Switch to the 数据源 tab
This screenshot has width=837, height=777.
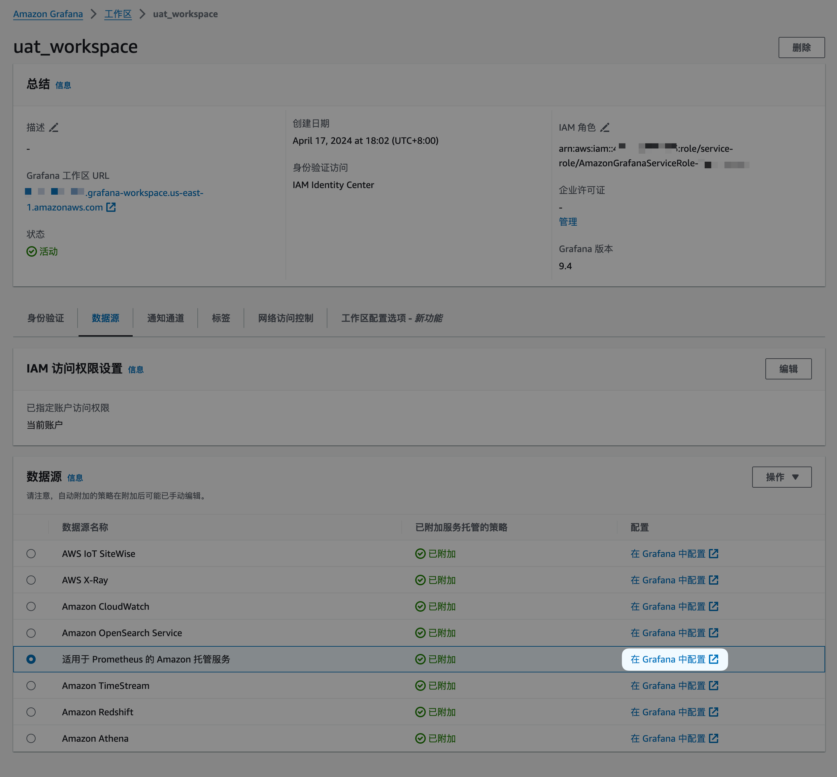tap(106, 318)
